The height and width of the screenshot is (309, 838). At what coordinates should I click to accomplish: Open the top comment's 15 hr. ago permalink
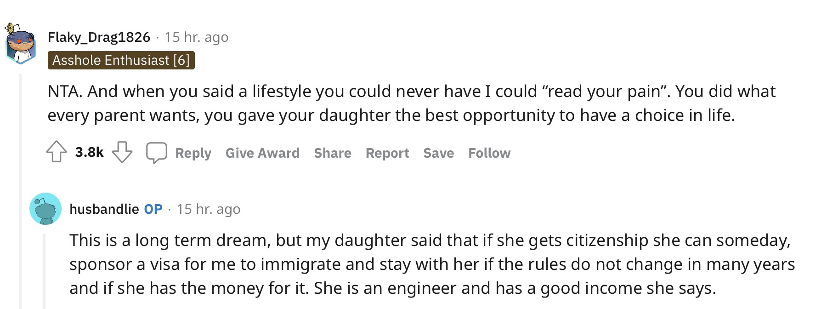[x=197, y=37]
